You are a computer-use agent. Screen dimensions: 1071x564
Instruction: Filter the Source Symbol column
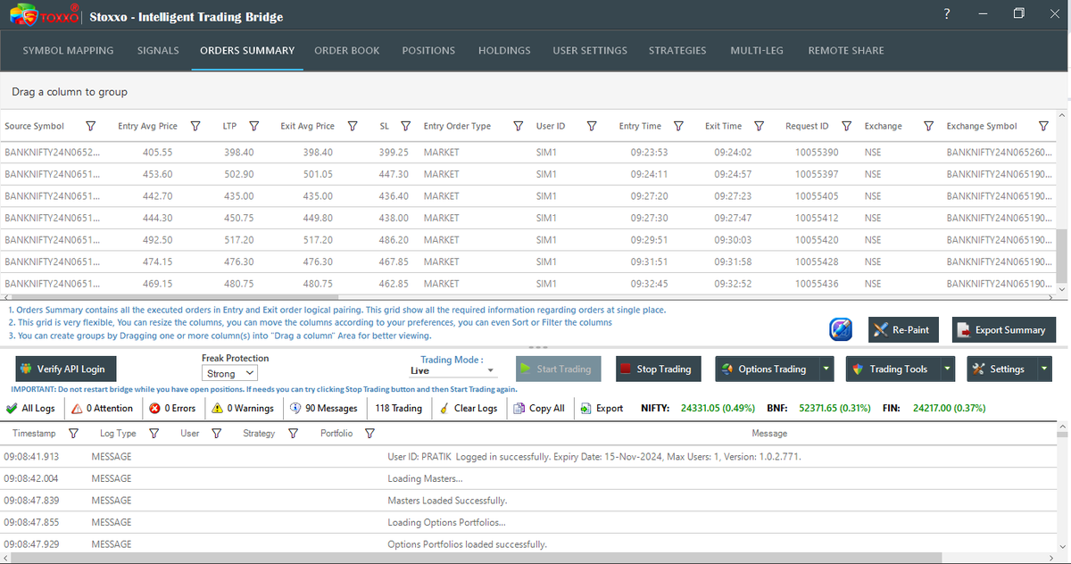click(90, 126)
